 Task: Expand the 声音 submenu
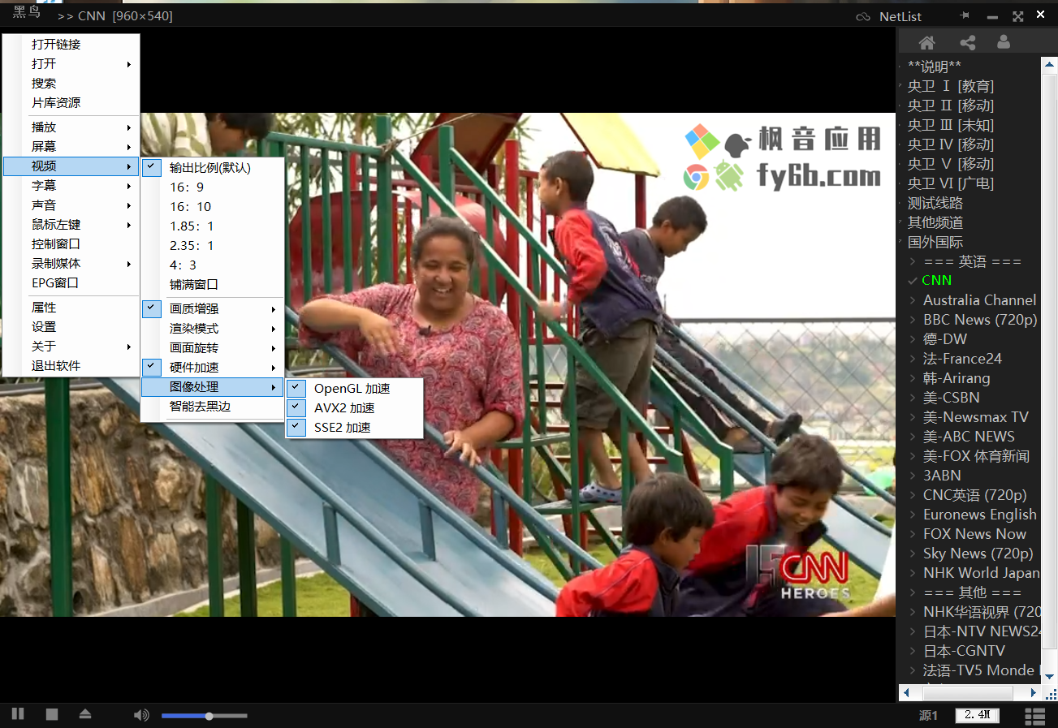click(x=71, y=205)
